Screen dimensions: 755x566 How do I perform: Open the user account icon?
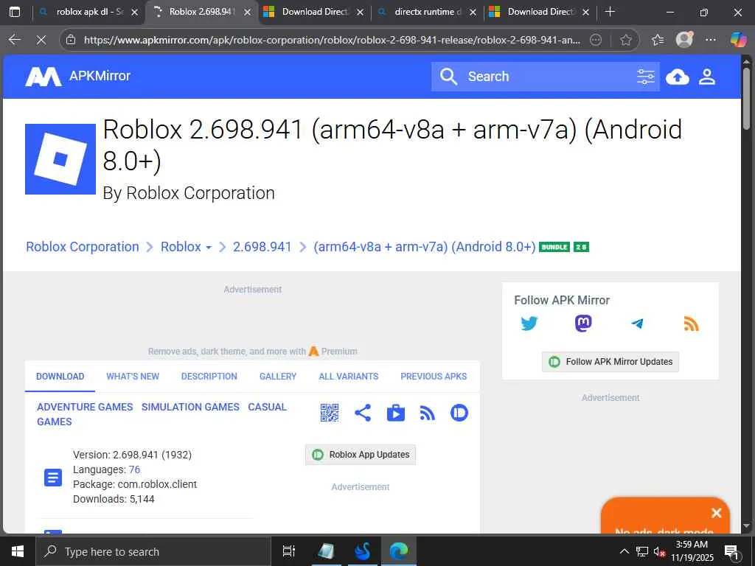pyautogui.click(x=707, y=77)
